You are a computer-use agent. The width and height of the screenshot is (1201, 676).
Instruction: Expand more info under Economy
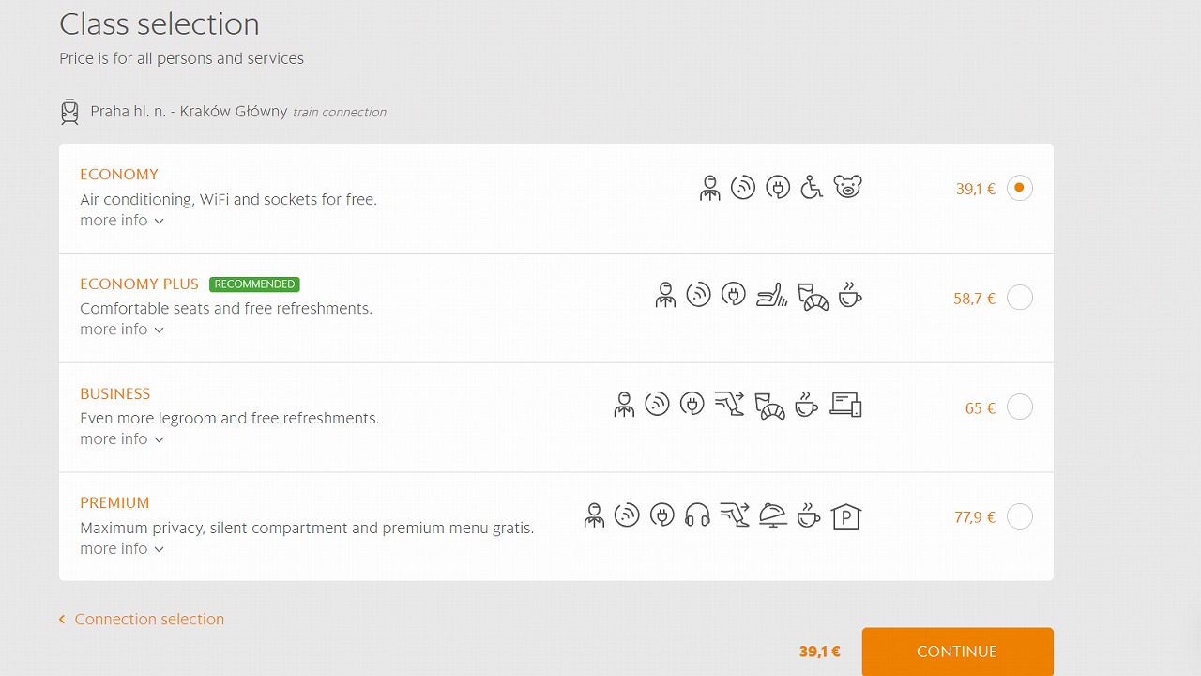122,221
